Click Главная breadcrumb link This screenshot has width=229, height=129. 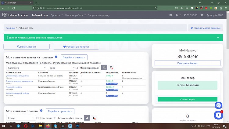click(x=10, y=28)
